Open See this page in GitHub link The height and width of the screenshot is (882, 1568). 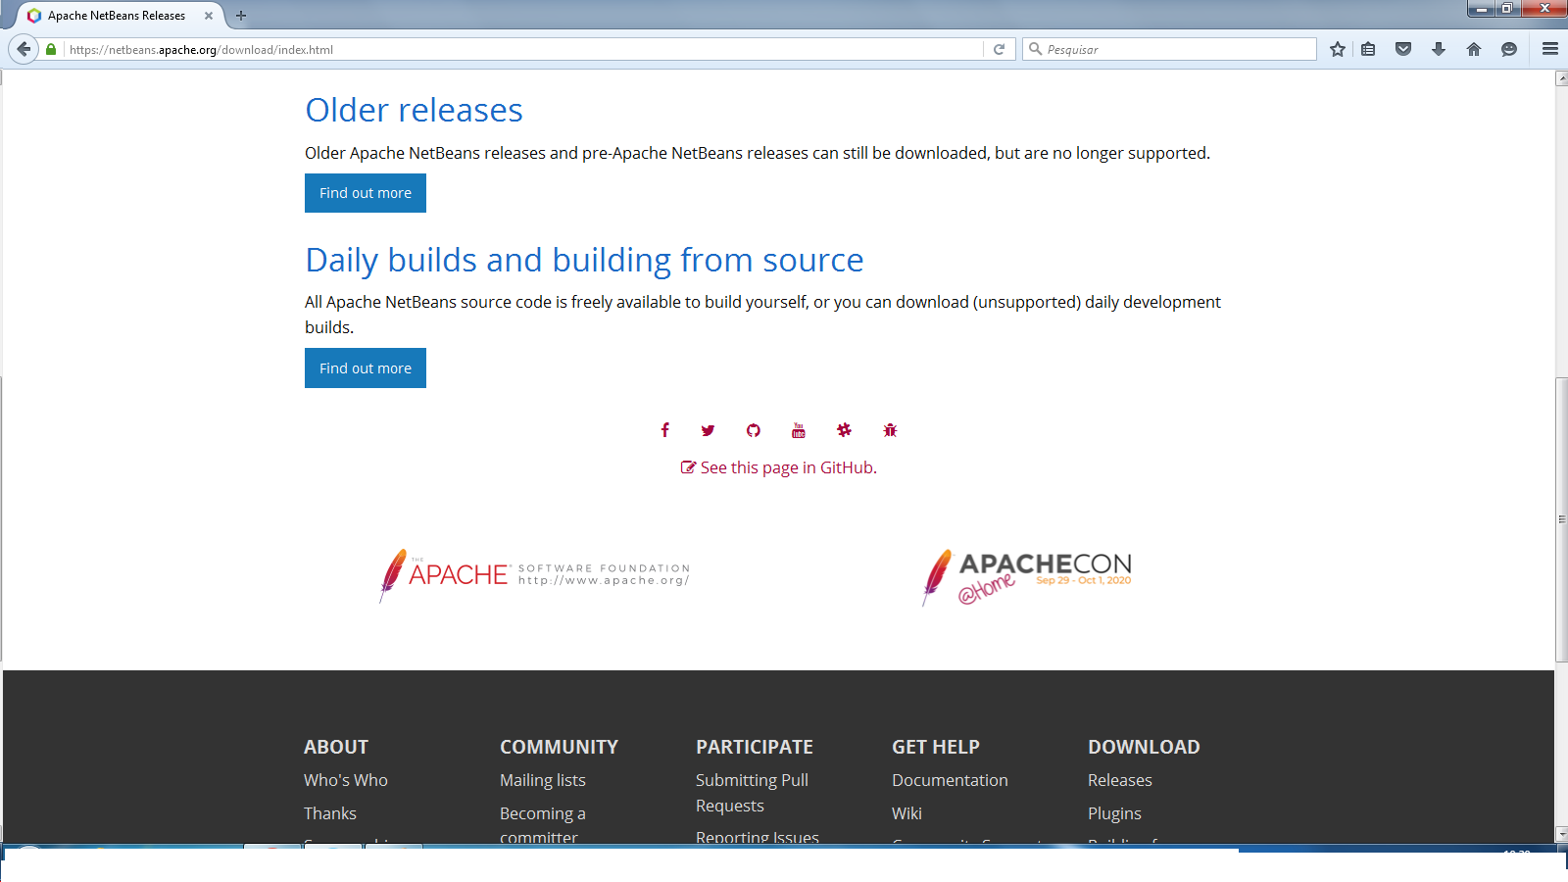coord(779,467)
